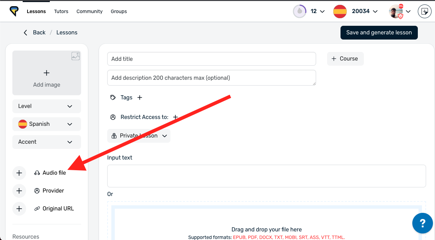The width and height of the screenshot is (435, 240).
Task: Click the Add title input field
Action: pos(211,59)
